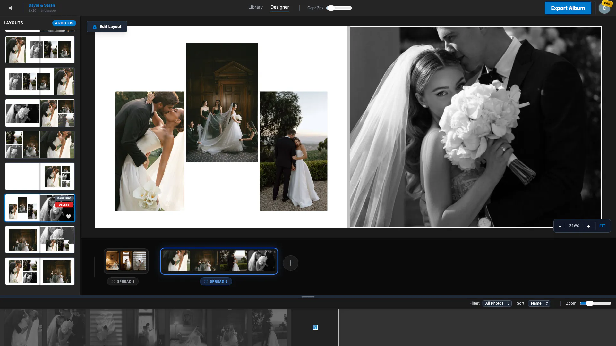Open the Sort Name dropdown
This screenshot has height=346, width=616.
[x=539, y=303]
